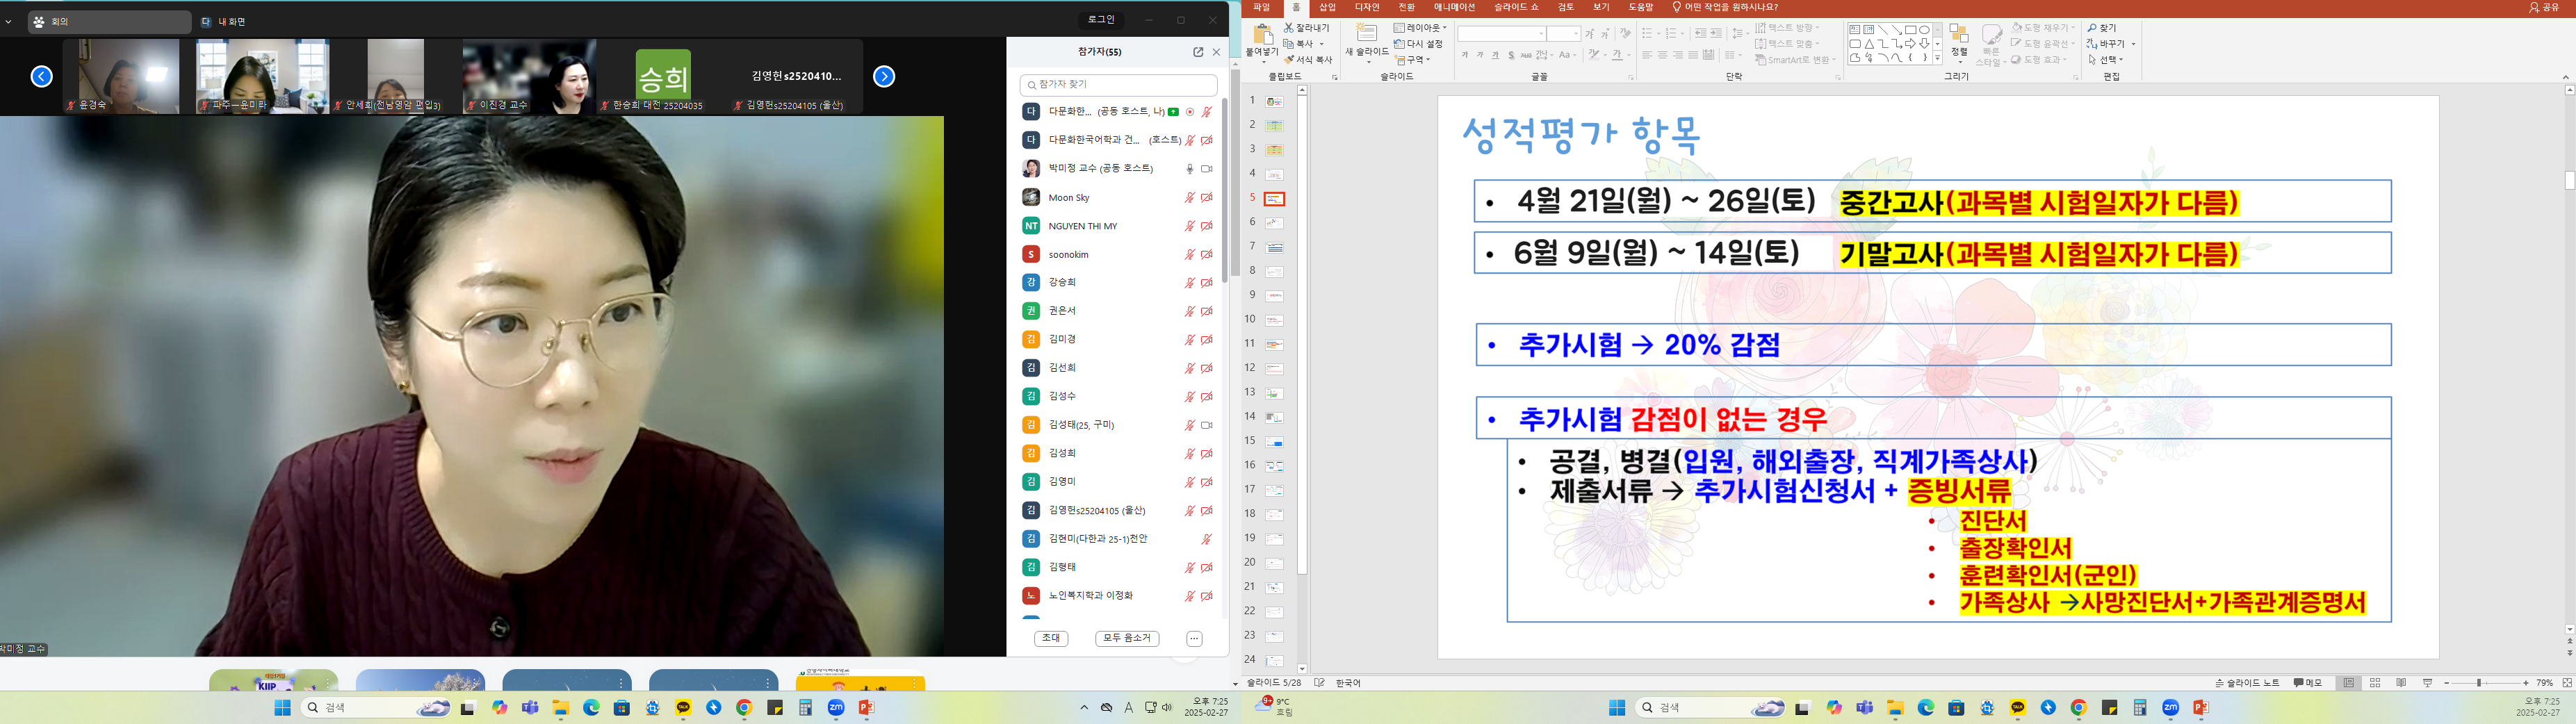Toggle muted mic icon for Moon Sky
Image resolution: width=2576 pixels, height=724 pixels.
point(1190,198)
